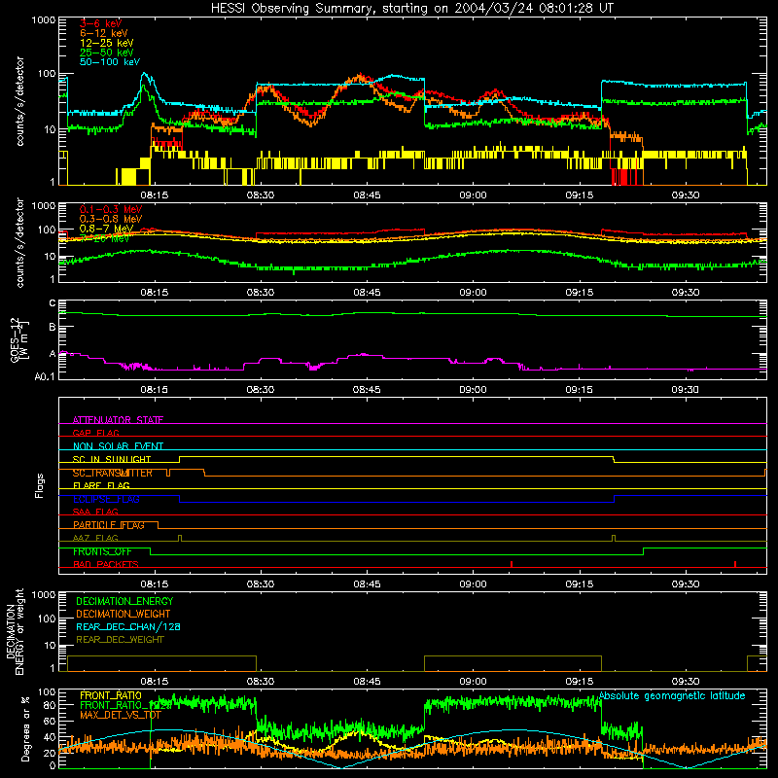Click the DECIMATION_WEIGHT legend label
Image resolution: width=778 pixels, height=778 pixels.
(124, 614)
